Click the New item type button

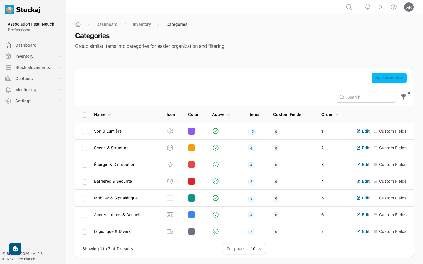pos(389,78)
